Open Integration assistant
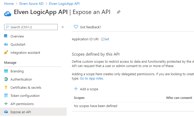The image size is (194, 117). click(25, 53)
